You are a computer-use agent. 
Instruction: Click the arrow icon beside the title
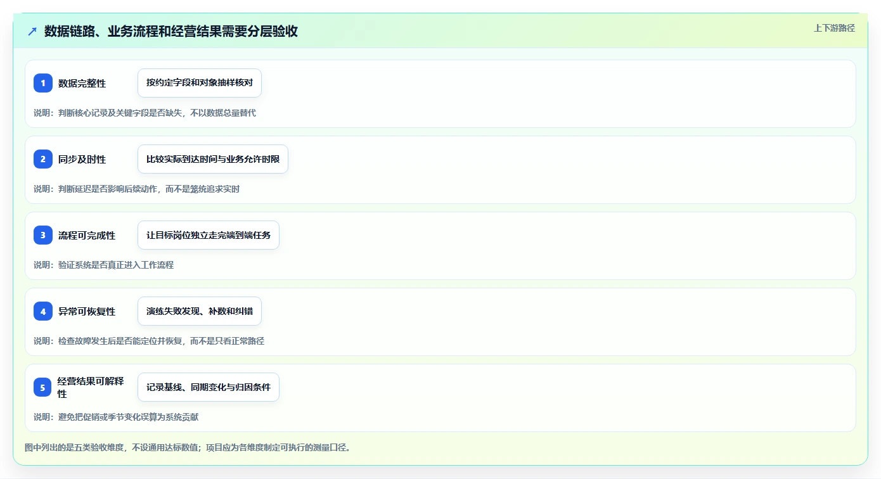click(x=32, y=31)
